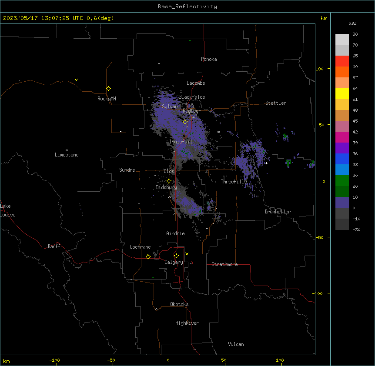Click the 80 value on dBZ legend
The width and height of the screenshot is (375, 366).
pos(355,34)
